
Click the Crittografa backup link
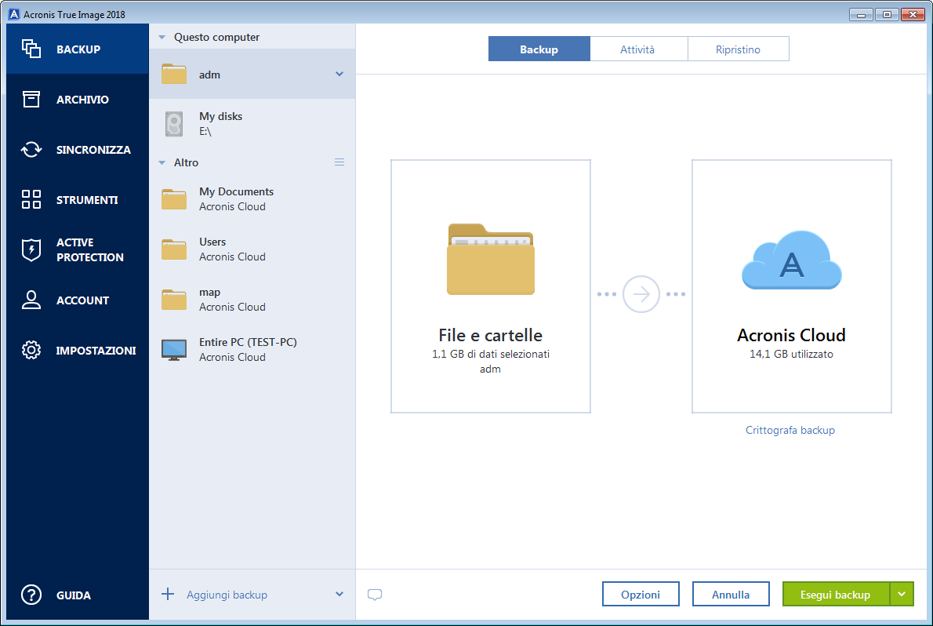tap(790, 430)
